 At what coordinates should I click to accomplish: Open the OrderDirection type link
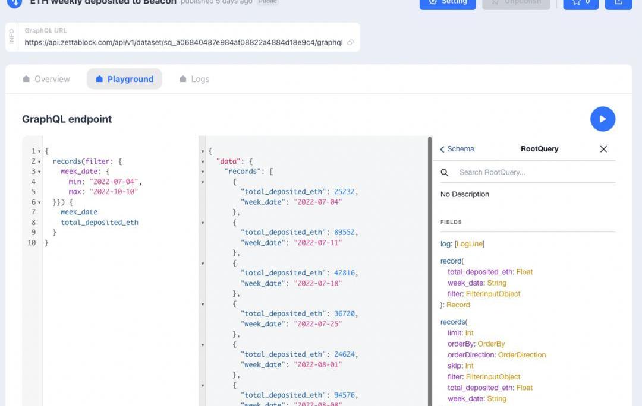click(521, 355)
